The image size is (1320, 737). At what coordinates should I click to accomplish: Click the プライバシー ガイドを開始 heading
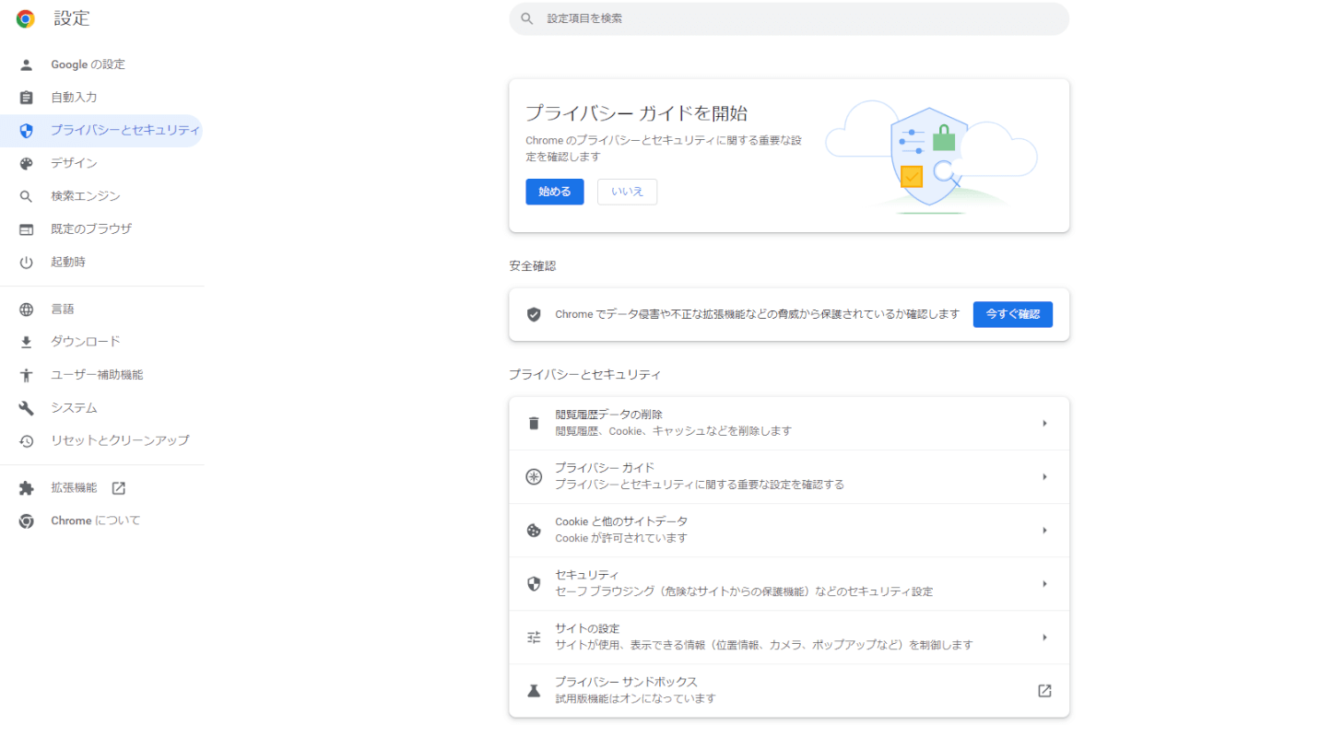click(636, 113)
